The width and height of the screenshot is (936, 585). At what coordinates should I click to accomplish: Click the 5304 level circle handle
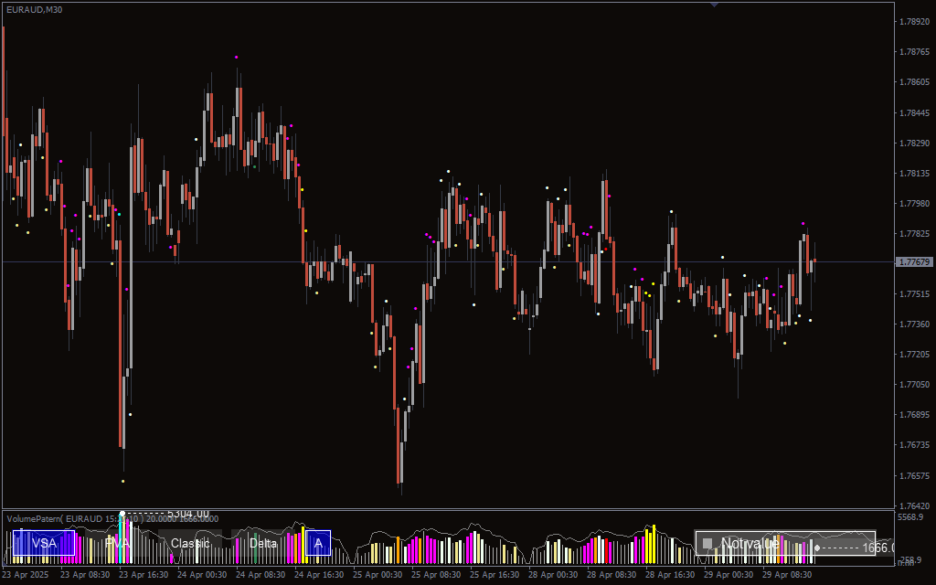[x=122, y=513]
